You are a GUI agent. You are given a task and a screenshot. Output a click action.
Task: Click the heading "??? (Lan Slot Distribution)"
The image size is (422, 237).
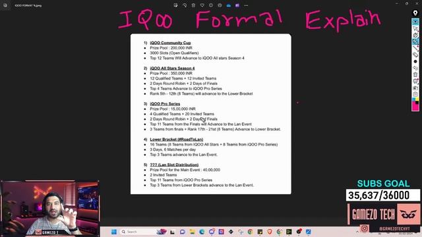[174, 165]
